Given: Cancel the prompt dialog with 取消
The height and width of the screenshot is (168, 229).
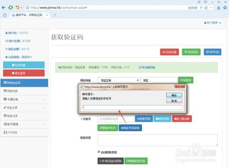Looking at the screenshot, I should 174,101.
